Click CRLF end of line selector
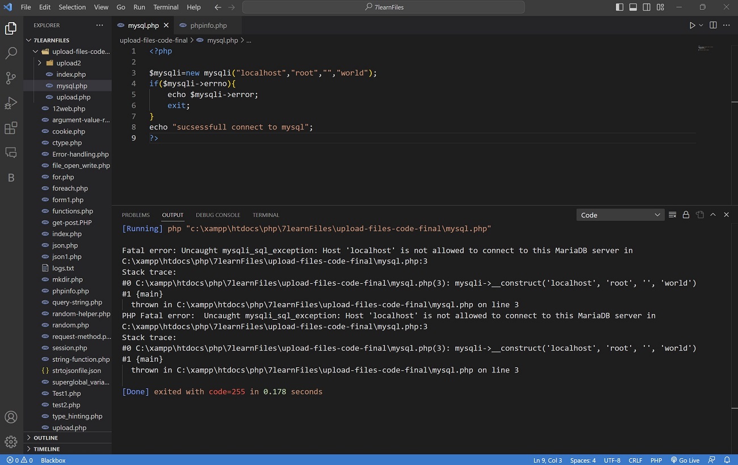This screenshot has width=738, height=465. click(x=635, y=460)
